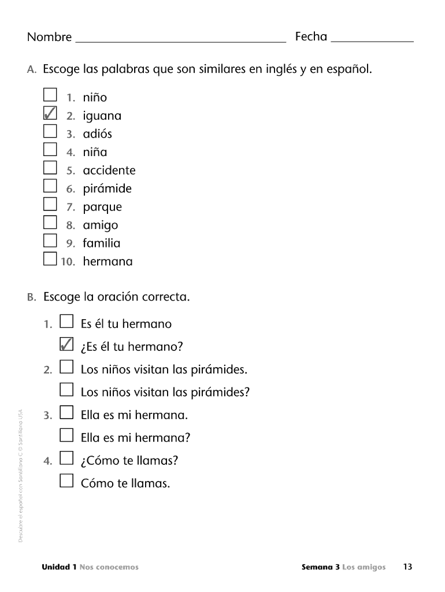This screenshot has height=592, width=445.
Task: Tick the adiós checkbox
Action: (50, 131)
